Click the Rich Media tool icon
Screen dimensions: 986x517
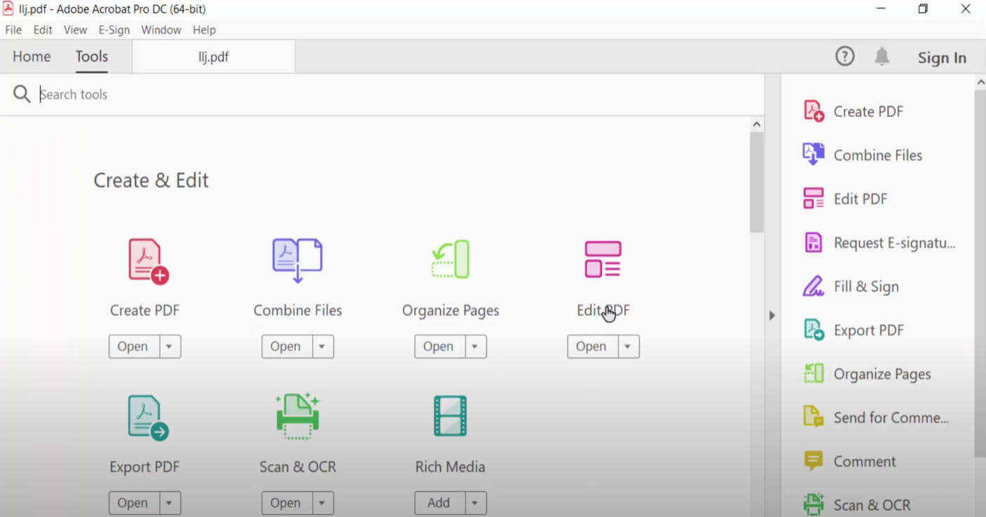[450, 415]
